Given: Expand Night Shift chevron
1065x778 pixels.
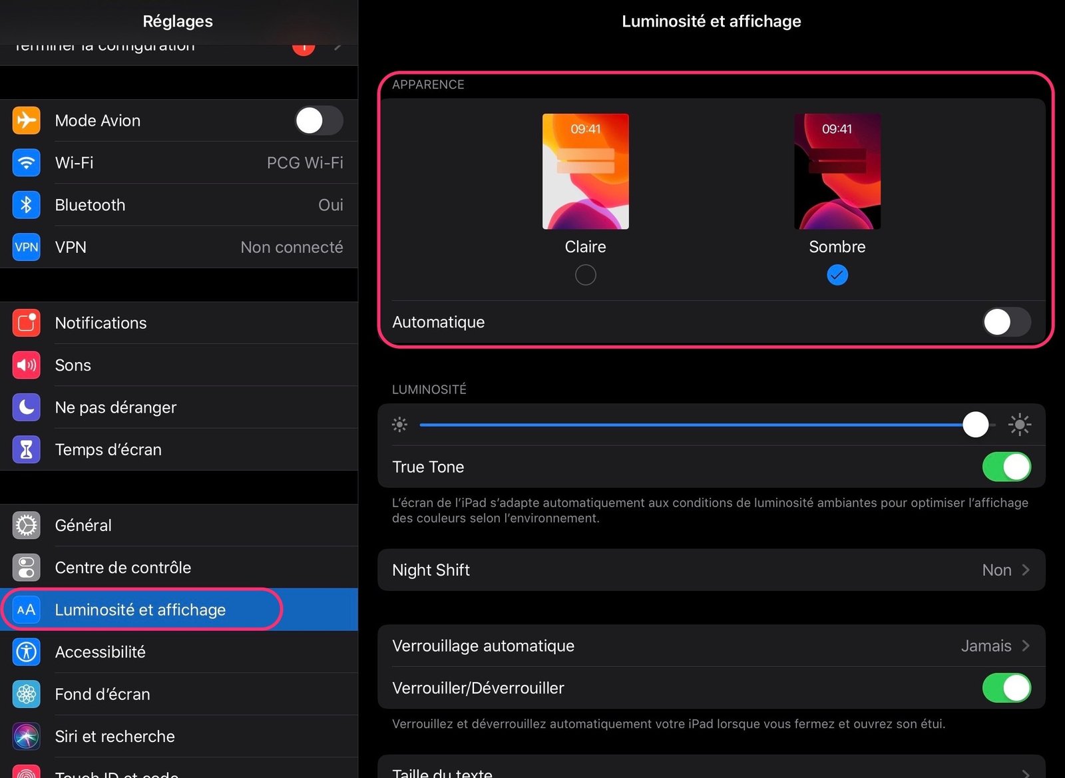Looking at the screenshot, I should click(x=1026, y=570).
